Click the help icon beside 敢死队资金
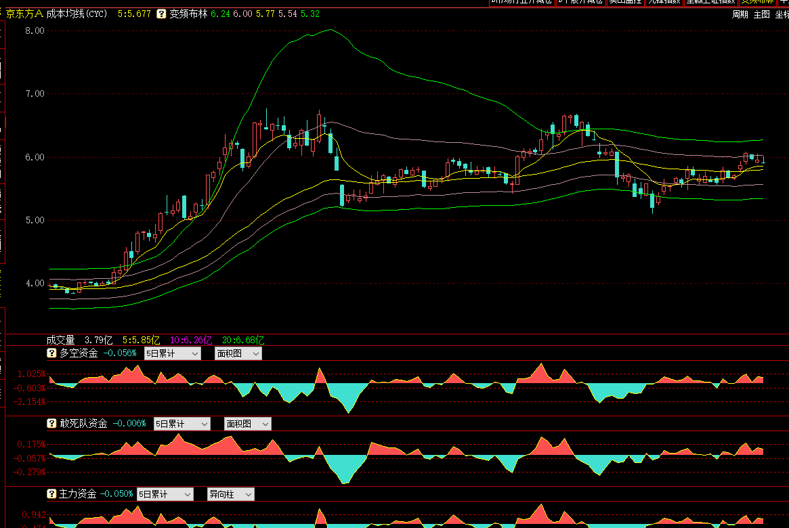 (51, 423)
